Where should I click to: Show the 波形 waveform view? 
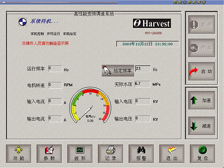pos(80,153)
